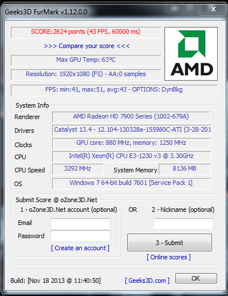Click the GPU core Clocks field
The width and height of the screenshot is (228, 296).
click(x=132, y=144)
